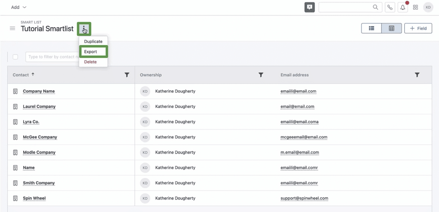This screenshot has height=212, width=439.
Task: Open the apps grid icon
Action: point(415,7)
